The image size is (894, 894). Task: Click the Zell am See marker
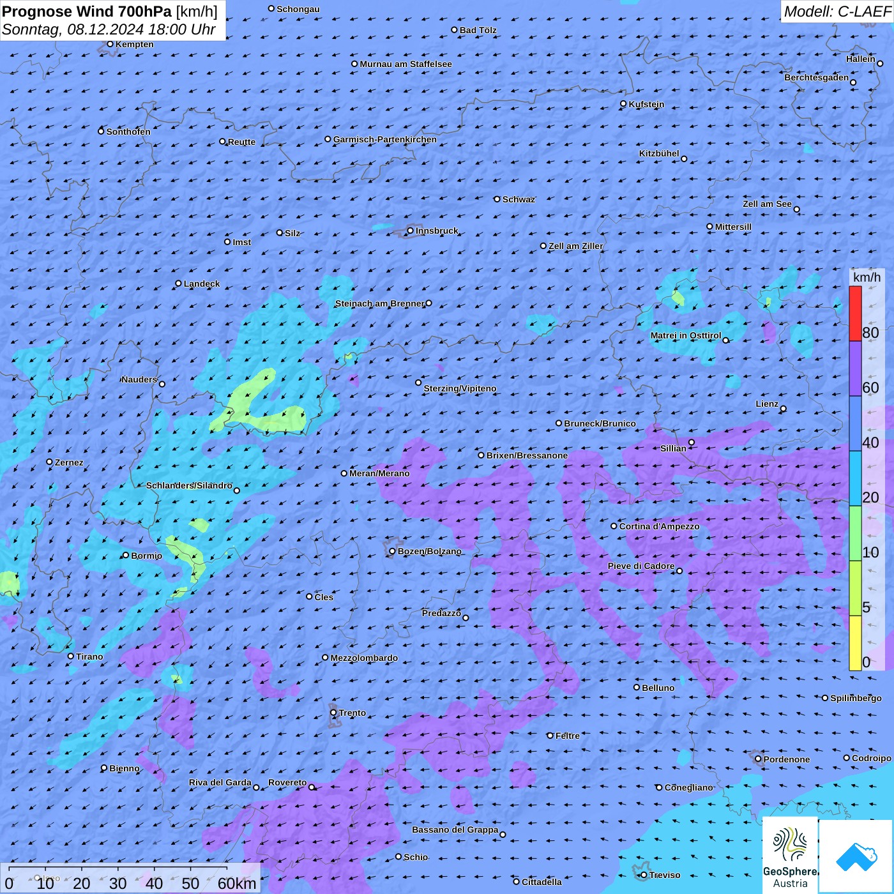pyautogui.click(x=796, y=209)
